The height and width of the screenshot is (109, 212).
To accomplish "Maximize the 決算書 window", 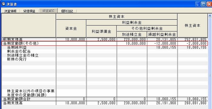I will pyautogui.click(x=204, y=4).
